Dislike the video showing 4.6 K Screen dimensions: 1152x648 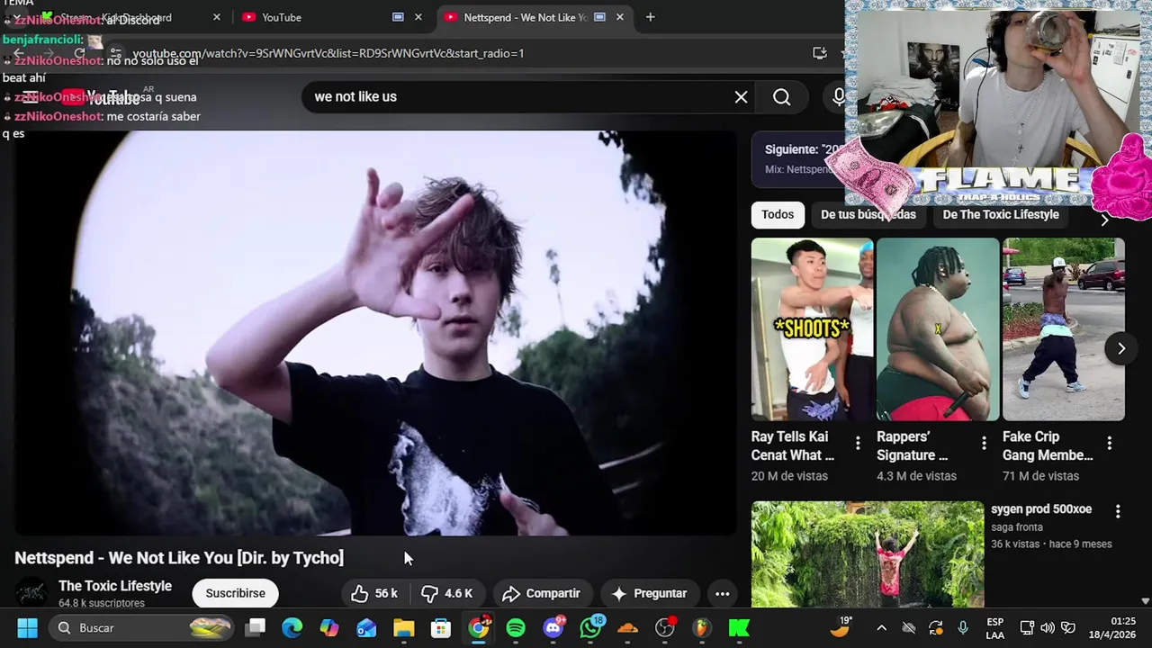(448, 593)
